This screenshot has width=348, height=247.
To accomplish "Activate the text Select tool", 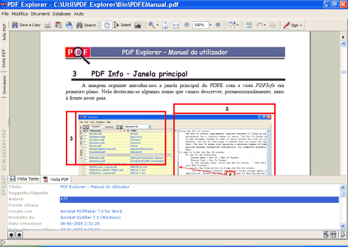I will [122, 25].
